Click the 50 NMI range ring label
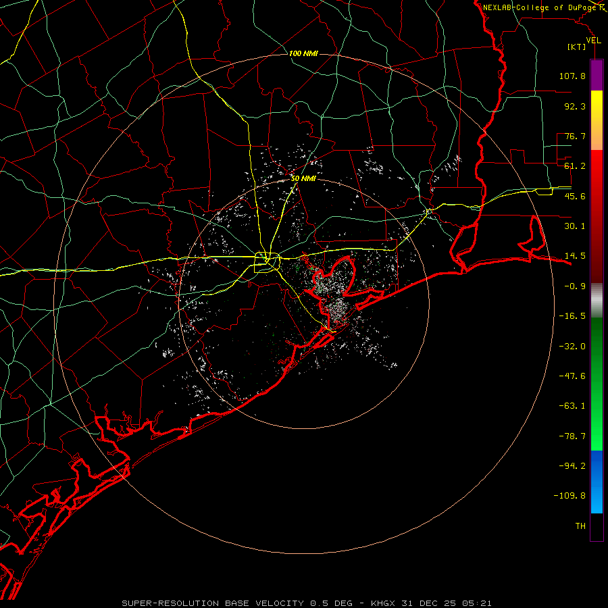Screen dimensions: 608x608 303,179
